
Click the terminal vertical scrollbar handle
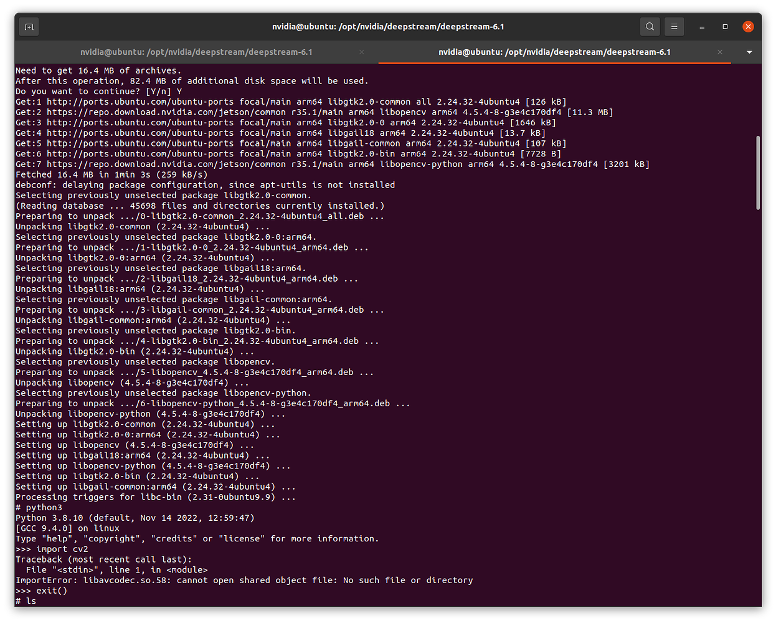click(758, 173)
